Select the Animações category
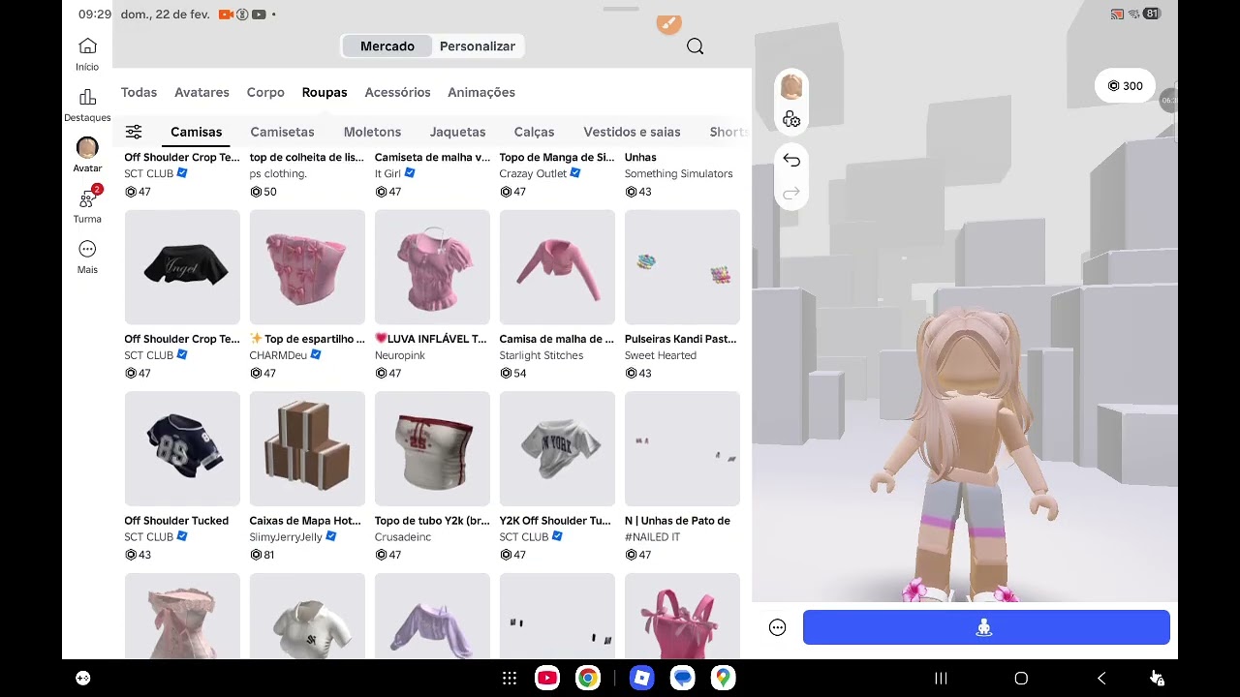This screenshot has height=697, width=1240. click(x=481, y=92)
